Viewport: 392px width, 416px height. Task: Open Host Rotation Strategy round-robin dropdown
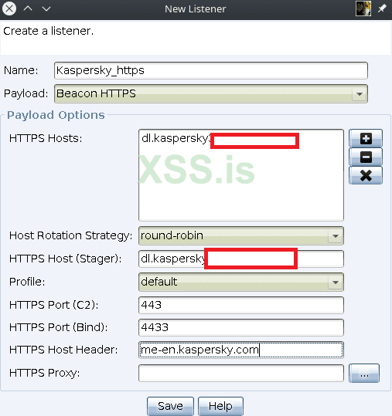tap(241, 235)
